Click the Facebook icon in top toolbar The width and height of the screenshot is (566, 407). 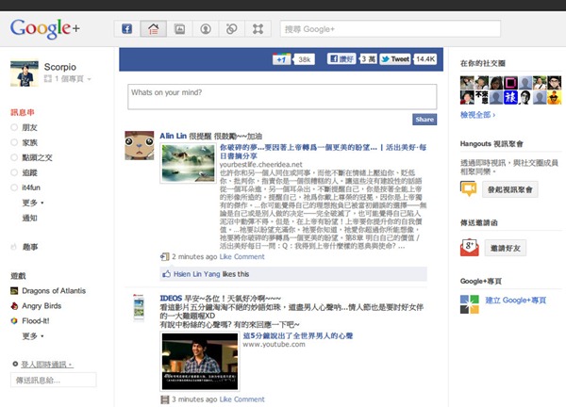click(x=127, y=29)
